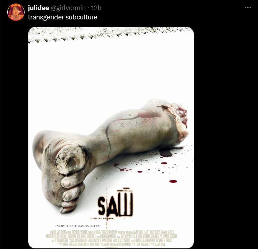Image resolution: width=258 pixels, height=249 pixels.
Task: Click the big toe of the foot
Action: [71, 160]
